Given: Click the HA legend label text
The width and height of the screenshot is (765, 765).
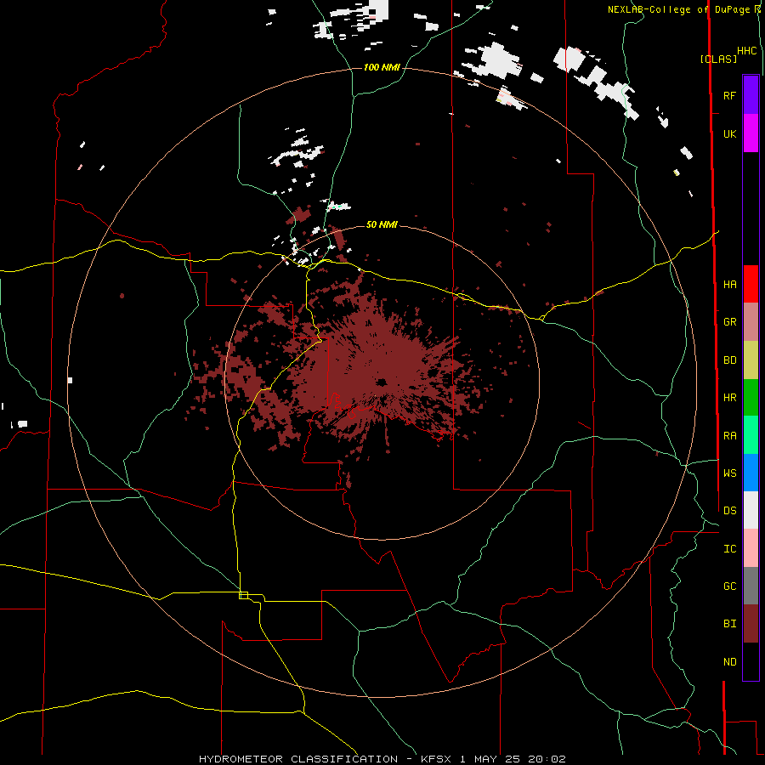Looking at the screenshot, I should (730, 285).
